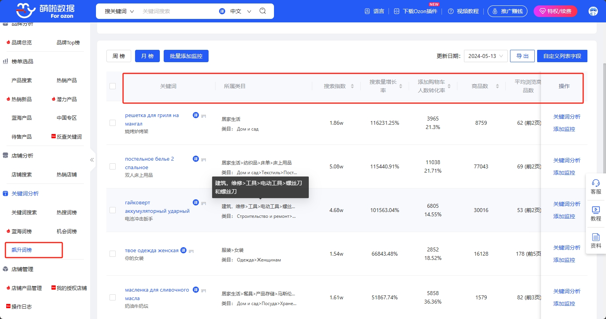Screen dimensions: 606x319
Task: Sort by 搜索指数 column arrows
Action: 352,86
